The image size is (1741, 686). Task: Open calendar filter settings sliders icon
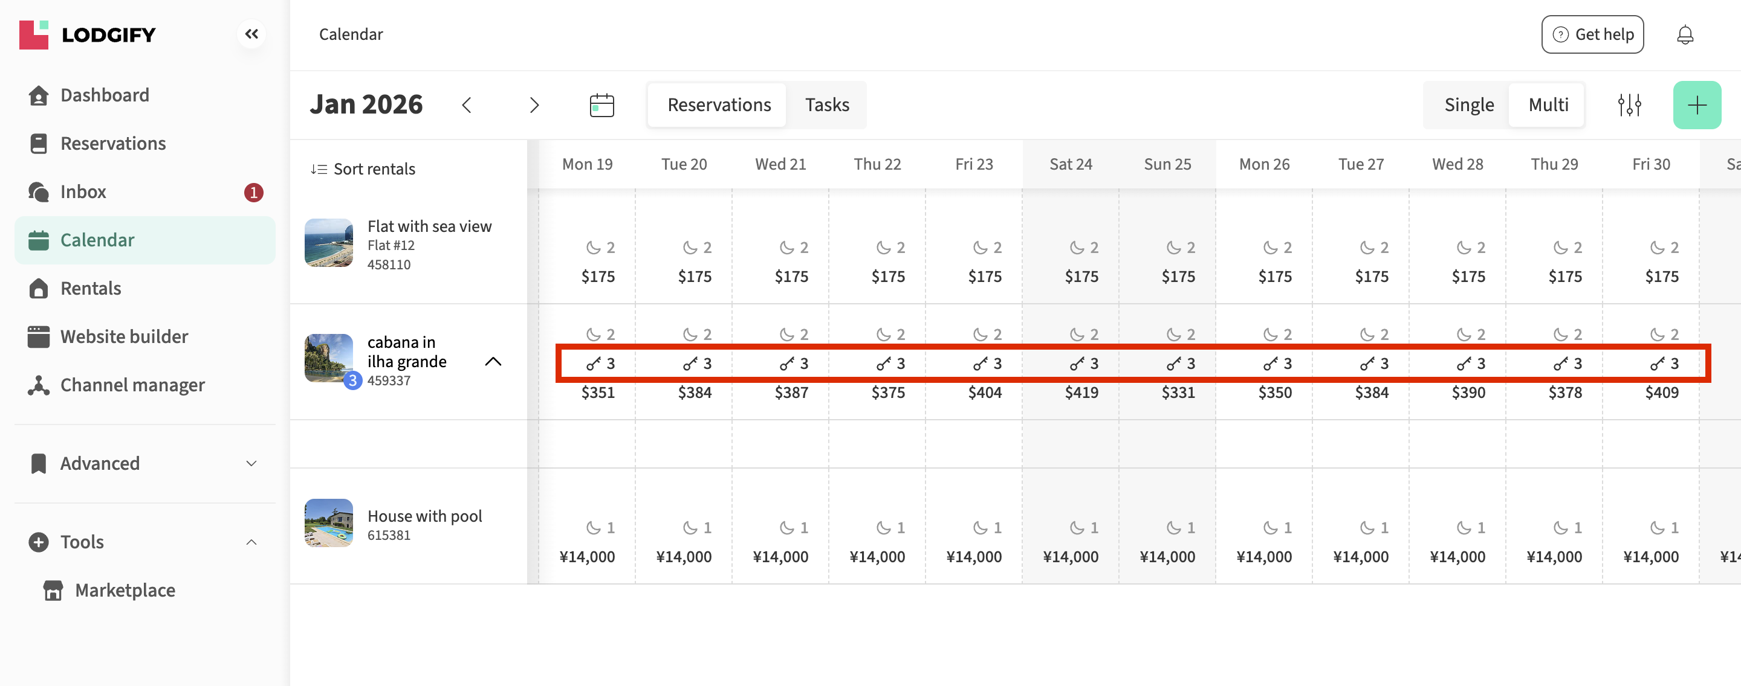click(1629, 105)
